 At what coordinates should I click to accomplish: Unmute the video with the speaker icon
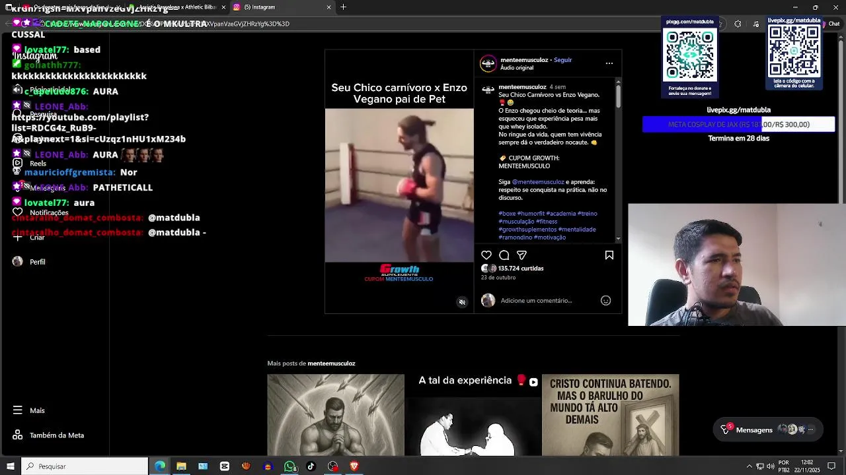tap(462, 302)
